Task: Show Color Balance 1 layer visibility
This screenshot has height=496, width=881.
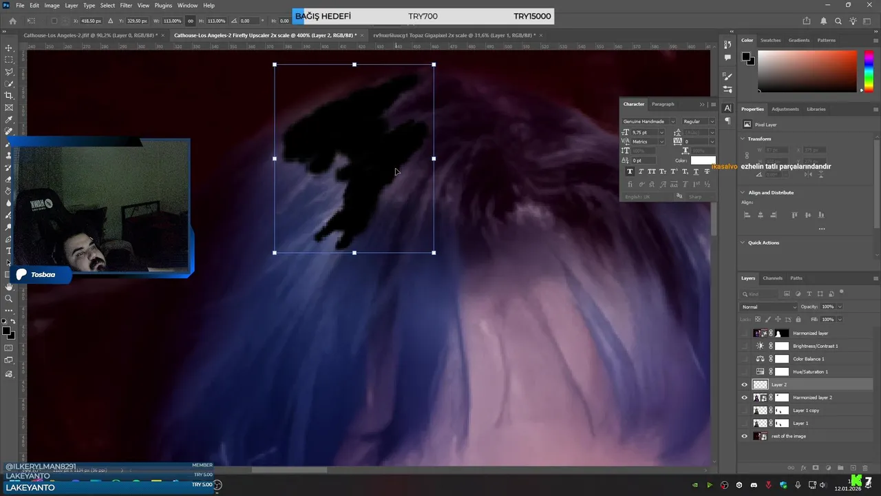Action: pos(744,359)
